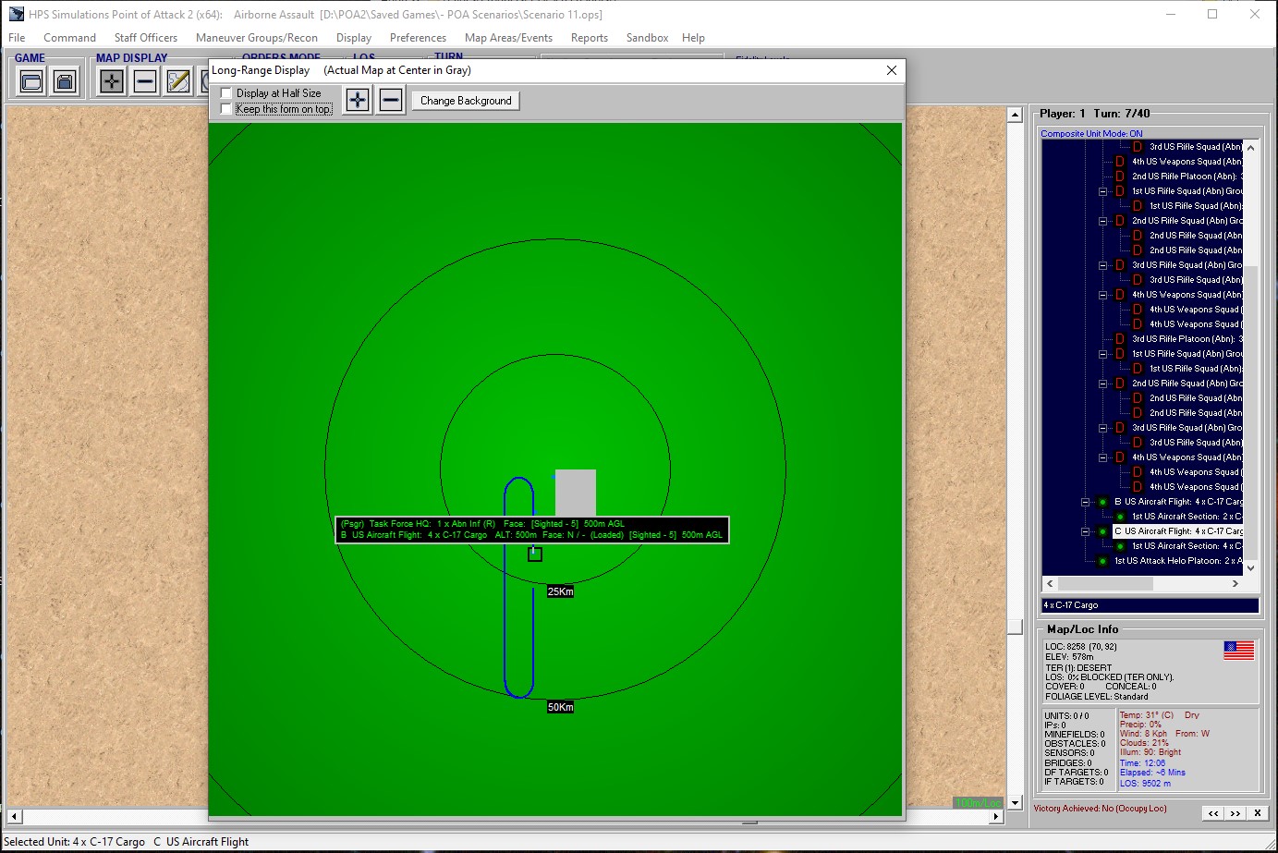Click main map vertical scrollbar thumb
This screenshot has height=853, width=1278.
(1015, 627)
